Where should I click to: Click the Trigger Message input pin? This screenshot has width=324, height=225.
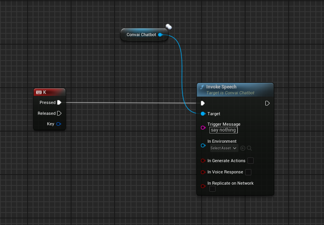[x=203, y=127]
